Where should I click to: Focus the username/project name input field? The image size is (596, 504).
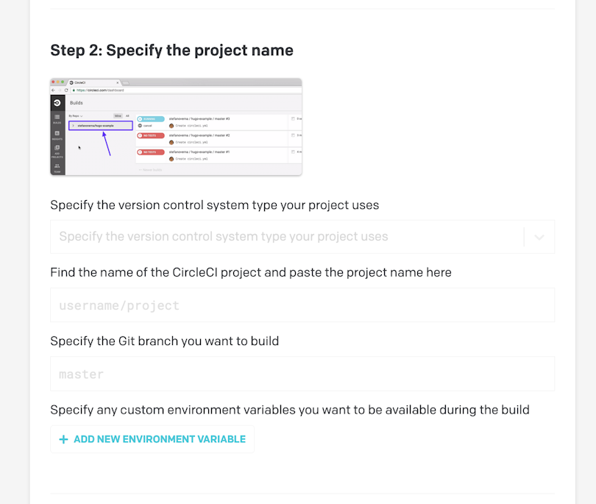pos(302,305)
